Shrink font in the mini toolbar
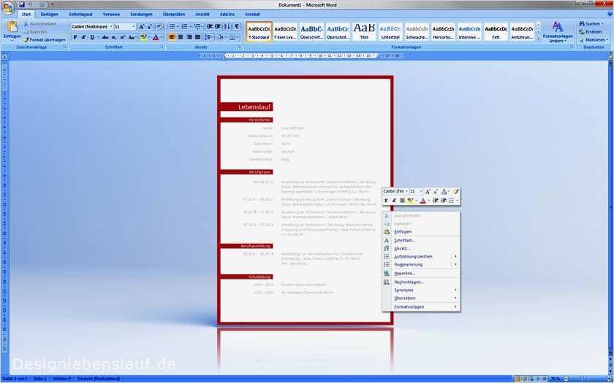This screenshot has height=383, width=614. tap(436, 191)
